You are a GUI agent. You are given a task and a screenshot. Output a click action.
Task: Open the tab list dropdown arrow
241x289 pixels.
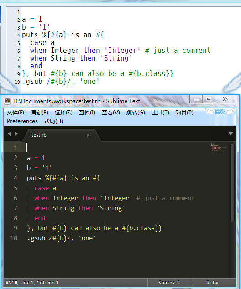click(231, 134)
